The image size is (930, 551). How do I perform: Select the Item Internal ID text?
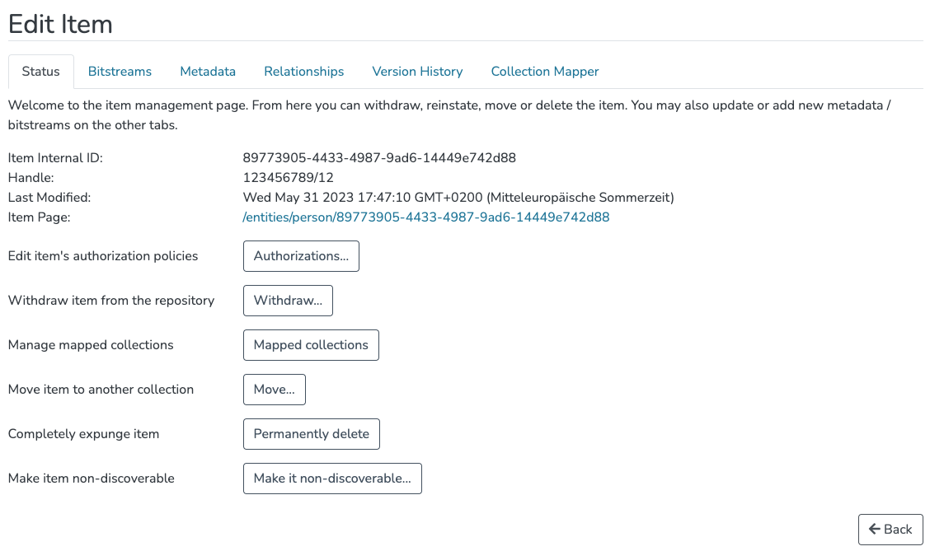[x=379, y=157]
